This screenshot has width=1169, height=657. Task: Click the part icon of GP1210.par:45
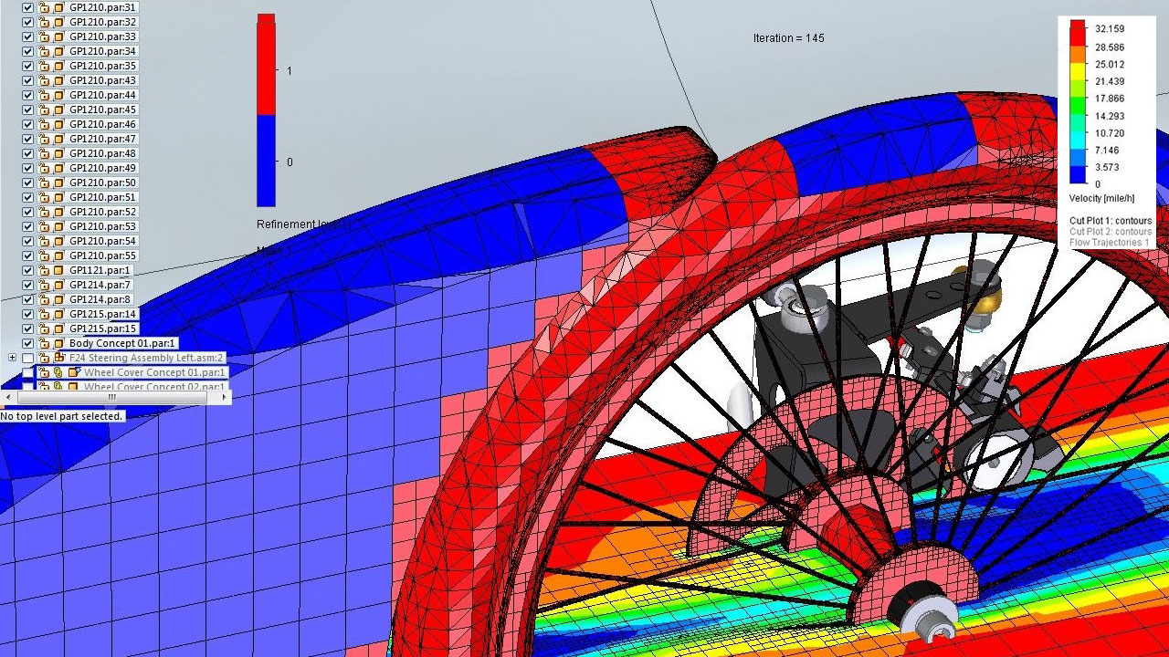tap(58, 109)
